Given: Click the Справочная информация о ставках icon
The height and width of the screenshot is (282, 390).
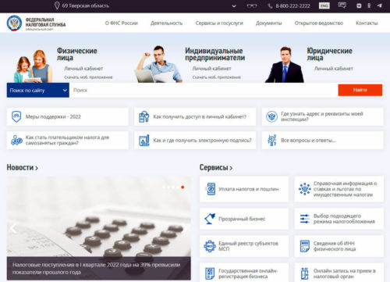Looking at the screenshot, I should click(x=305, y=189).
